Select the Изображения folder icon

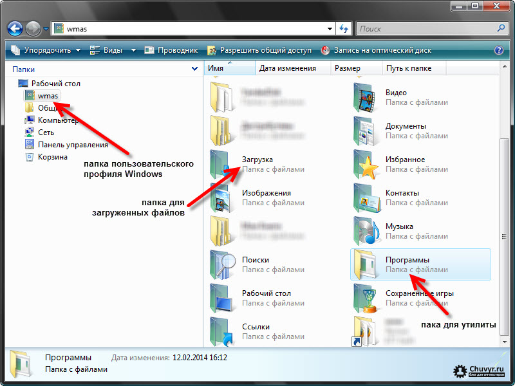tap(221, 198)
